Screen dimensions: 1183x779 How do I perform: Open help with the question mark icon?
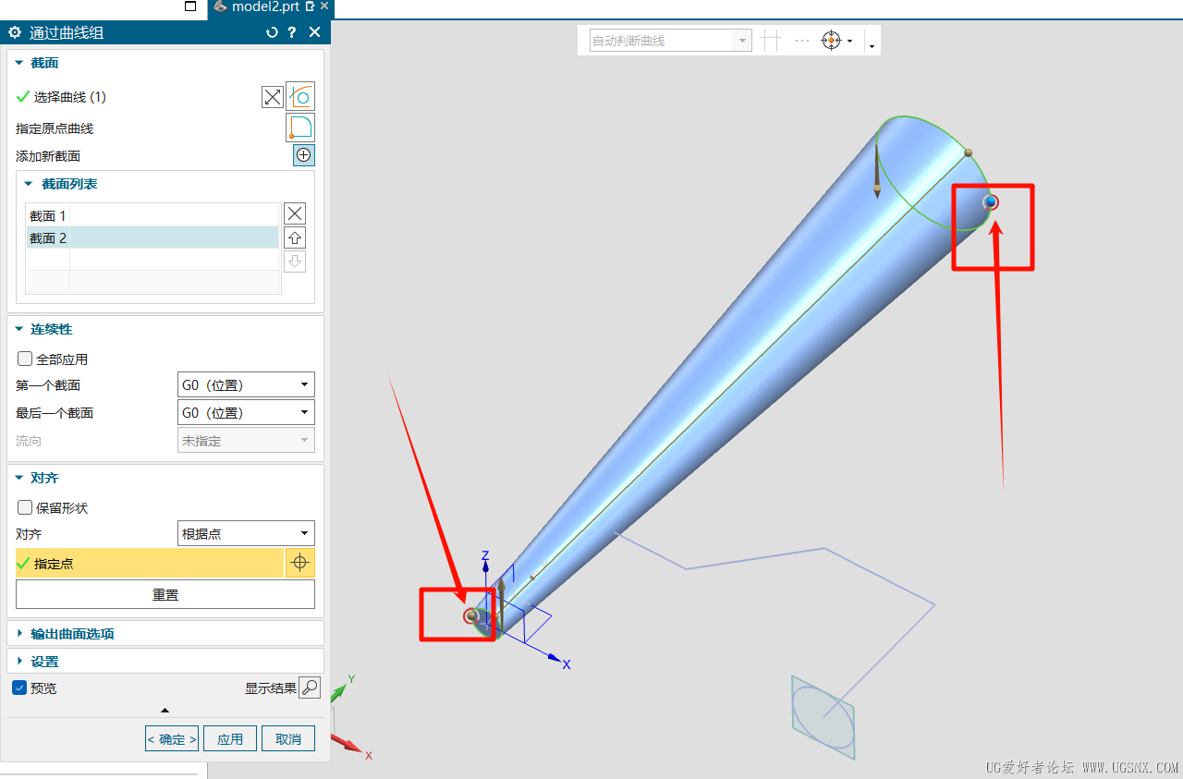(292, 32)
